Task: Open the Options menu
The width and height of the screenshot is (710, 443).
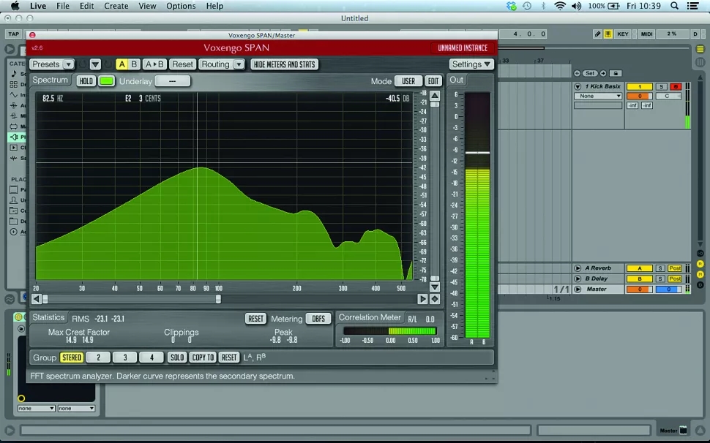Action: point(181,6)
